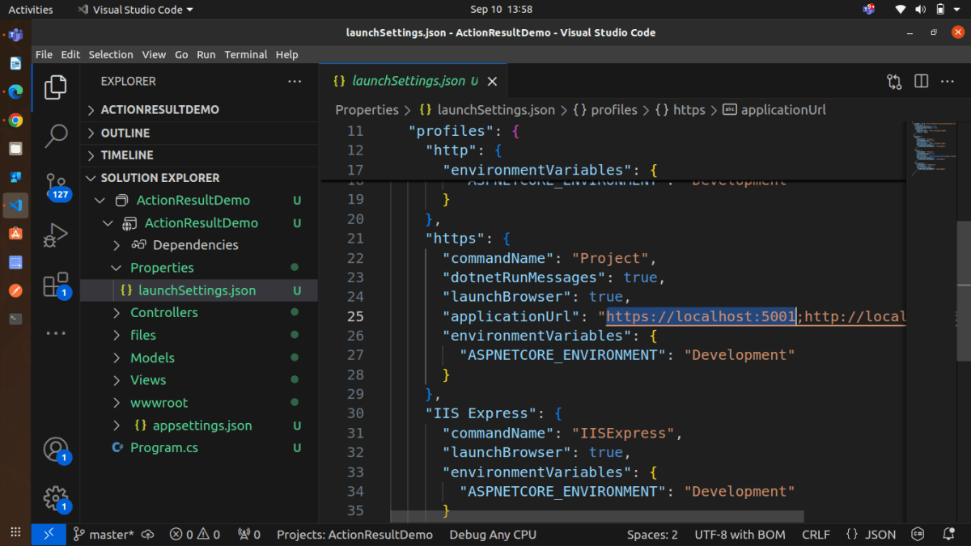Click the remote window indicator
The width and height of the screenshot is (971, 546).
coord(48,535)
